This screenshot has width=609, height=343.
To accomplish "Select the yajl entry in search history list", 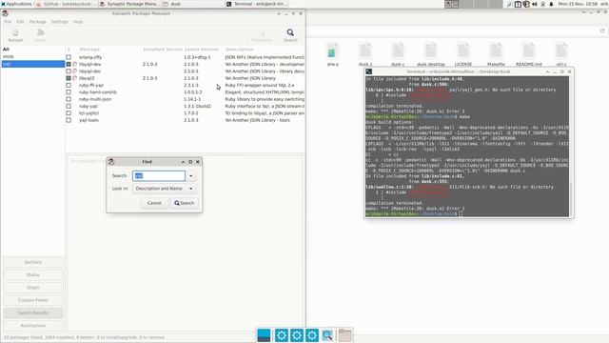I will tap(32, 64).
